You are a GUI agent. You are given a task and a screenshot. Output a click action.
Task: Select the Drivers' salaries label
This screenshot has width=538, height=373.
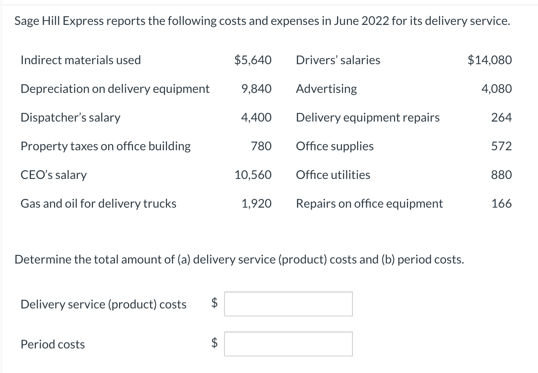(x=338, y=60)
